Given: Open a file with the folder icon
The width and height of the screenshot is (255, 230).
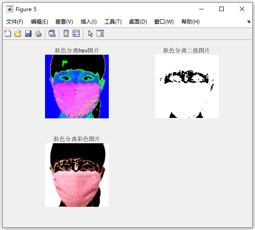Looking at the screenshot, I should (18, 34).
